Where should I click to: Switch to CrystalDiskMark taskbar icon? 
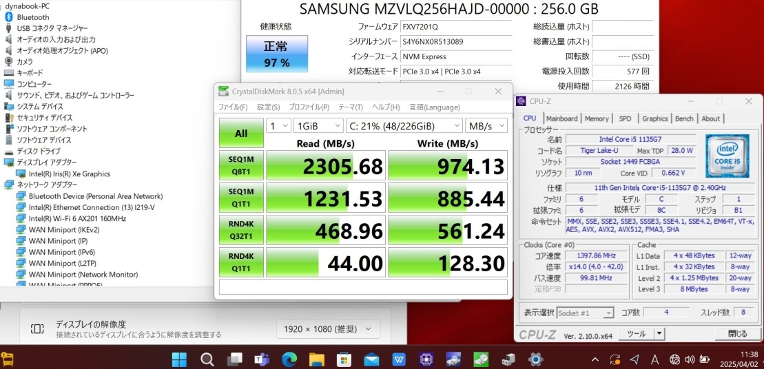(481, 360)
